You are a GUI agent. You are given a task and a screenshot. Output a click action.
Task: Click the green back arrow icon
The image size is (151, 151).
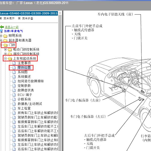point(2,27)
